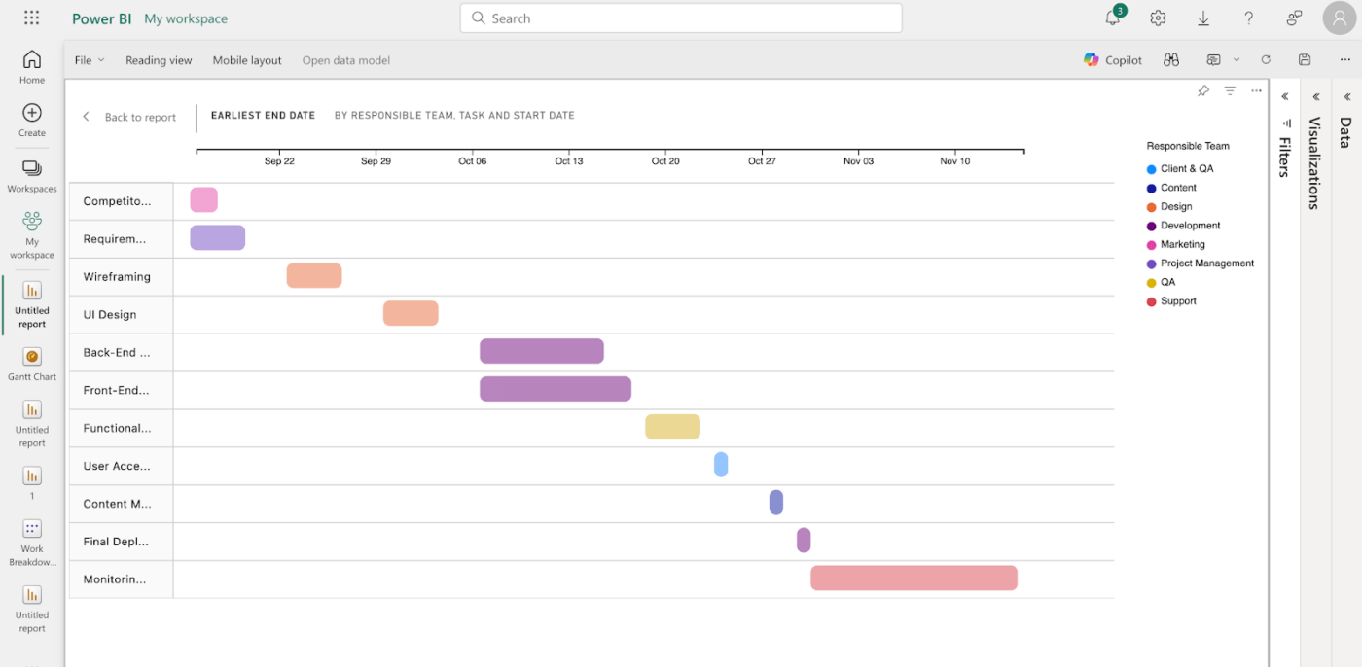Select Support legend item
1362x667 pixels.
(x=1171, y=301)
